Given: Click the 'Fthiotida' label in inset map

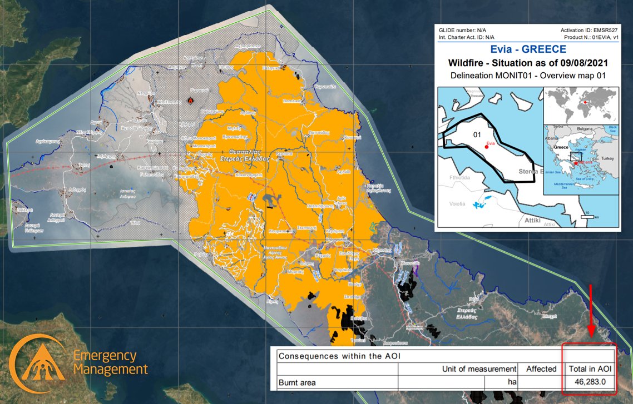Looking at the screenshot, I should point(459,177).
